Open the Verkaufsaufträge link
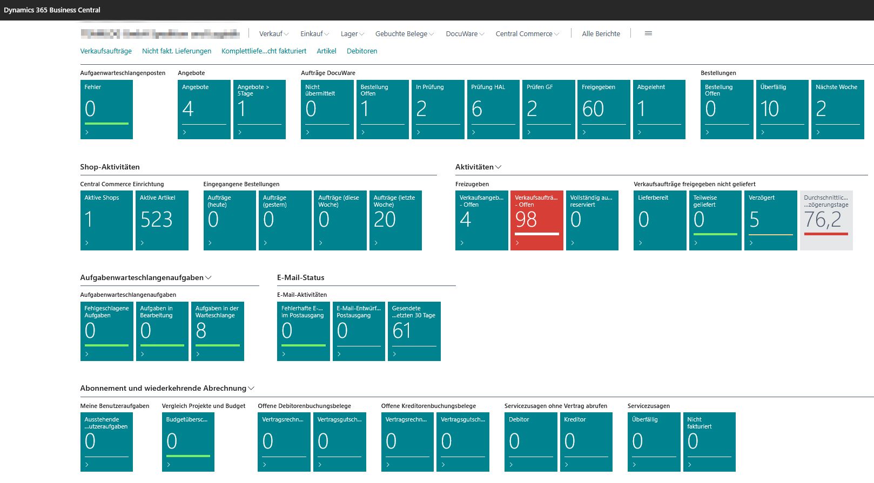The height and width of the screenshot is (483, 874). click(106, 51)
